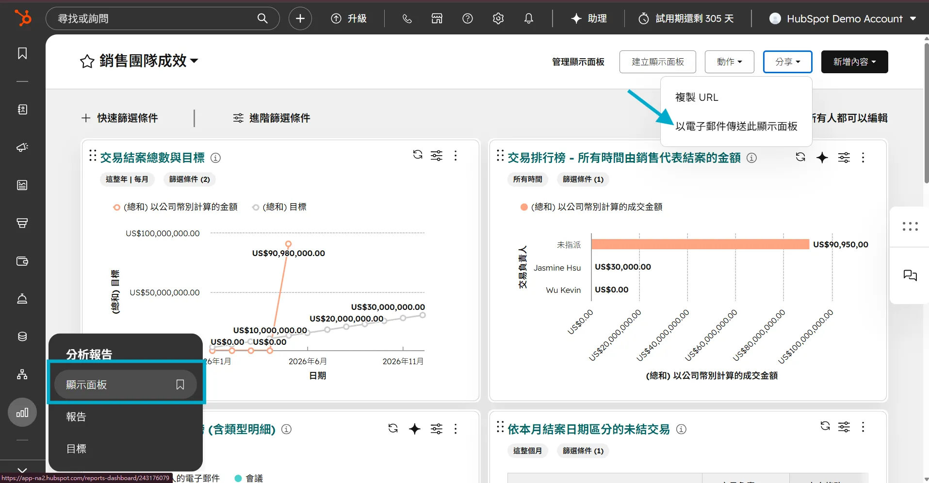929x483 pixels.
Task: Click the 建立顯示面板 button
Action: (657, 62)
